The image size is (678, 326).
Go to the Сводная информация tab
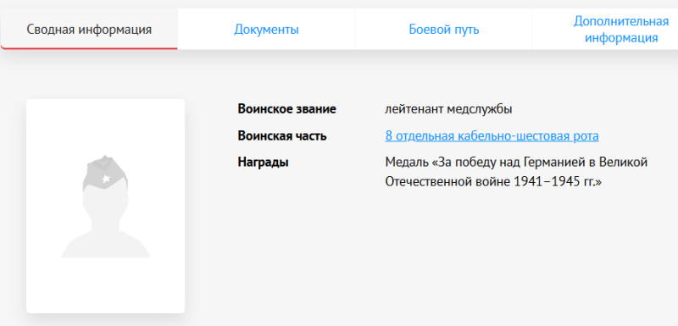point(89,30)
